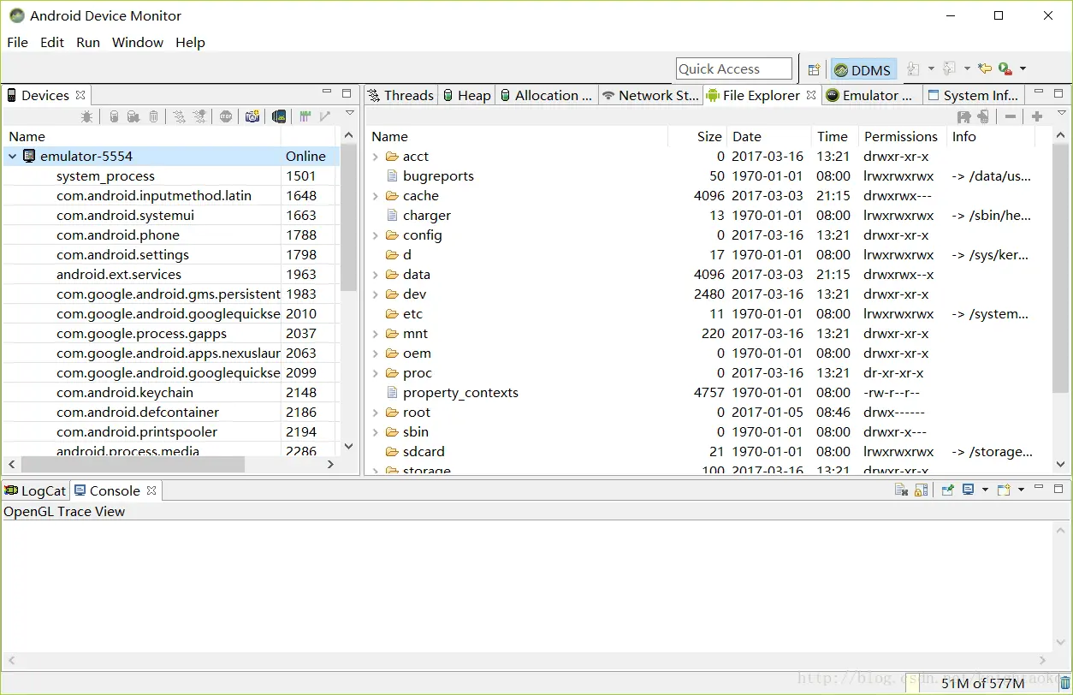Select the DDMS perspective button
This screenshot has height=695, width=1073.
pyautogui.click(x=863, y=70)
